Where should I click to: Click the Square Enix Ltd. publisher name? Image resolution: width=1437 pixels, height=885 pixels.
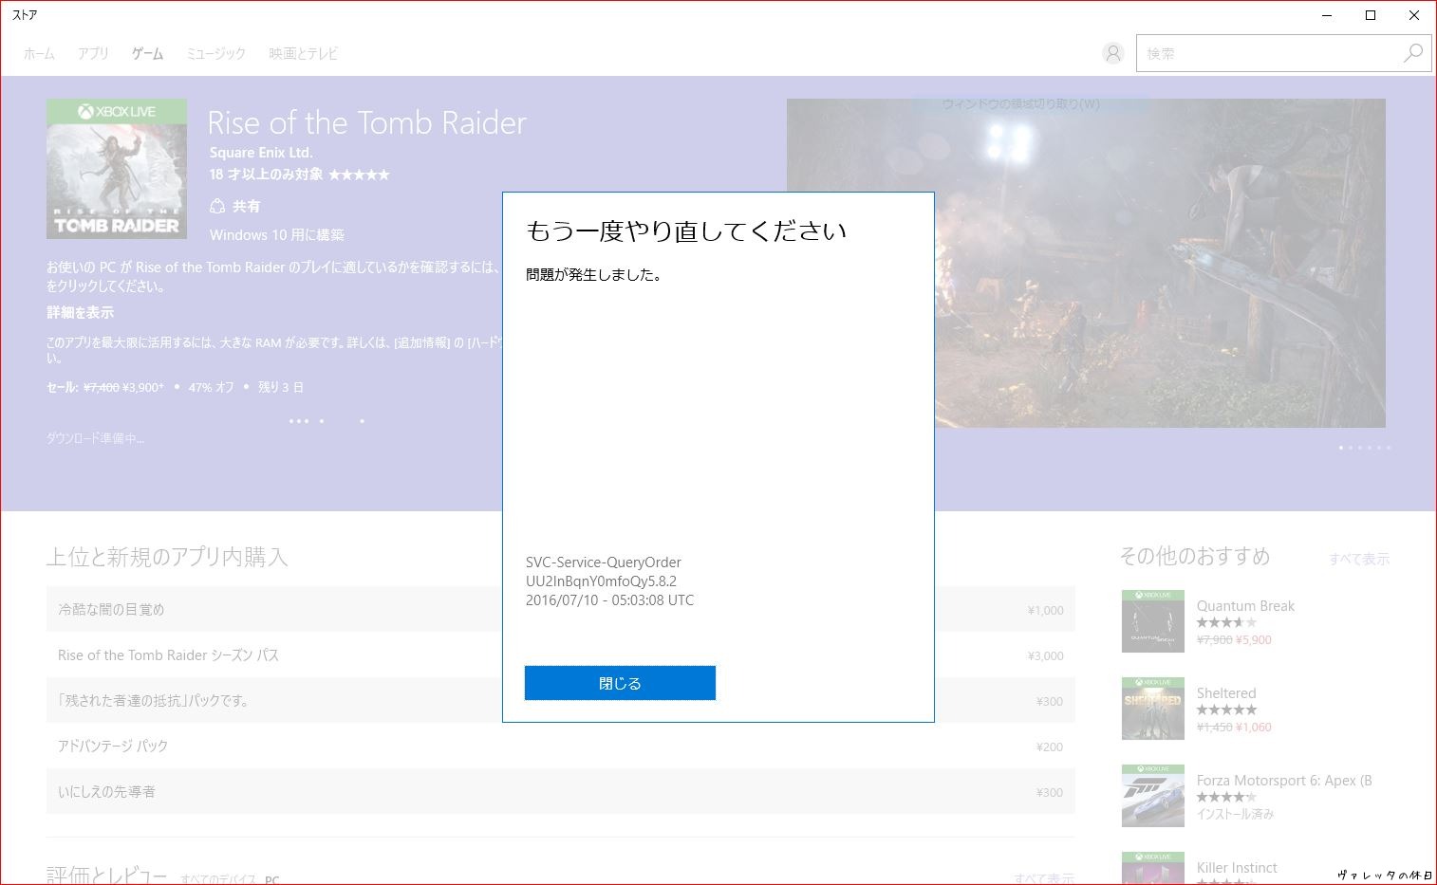[x=261, y=153]
